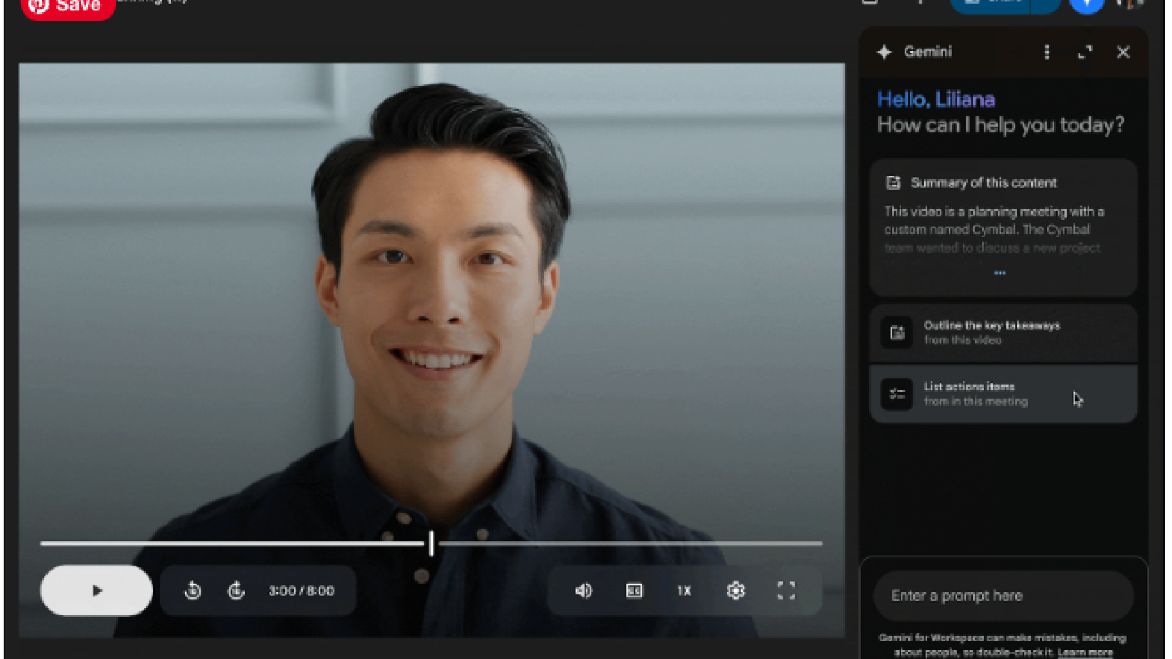
Task: Select Outline the key takeaways suggestion
Action: click(1003, 332)
